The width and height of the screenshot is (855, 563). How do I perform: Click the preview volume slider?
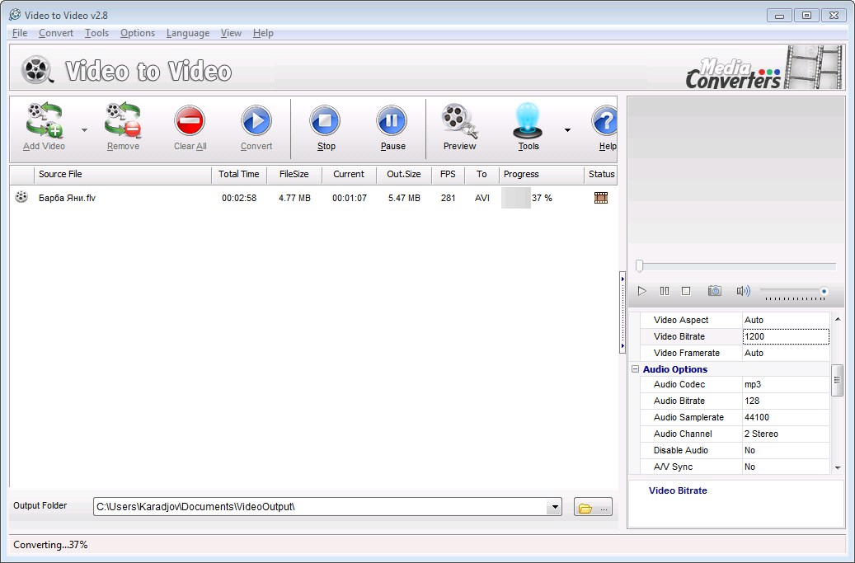point(792,291)
